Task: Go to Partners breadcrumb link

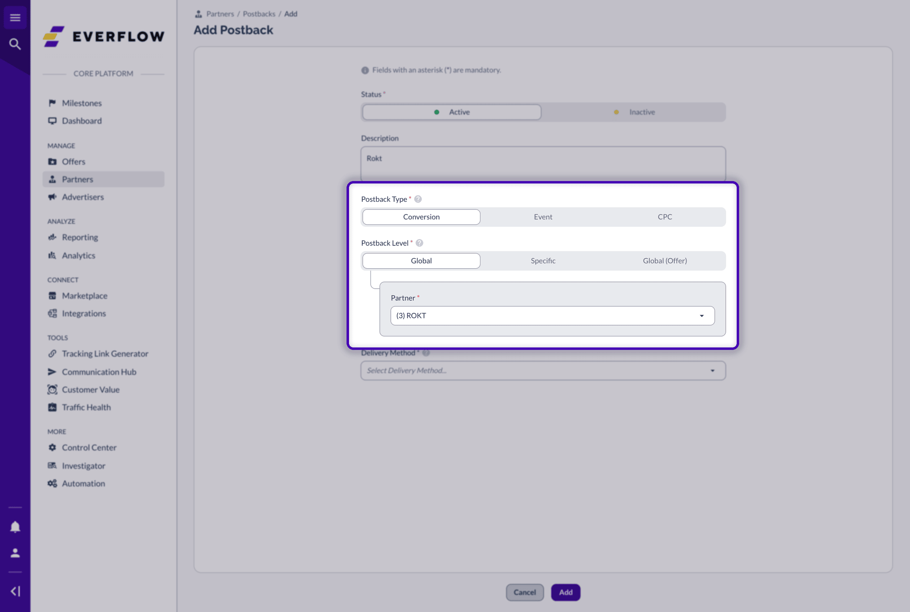Action: (x=220, y=14)
